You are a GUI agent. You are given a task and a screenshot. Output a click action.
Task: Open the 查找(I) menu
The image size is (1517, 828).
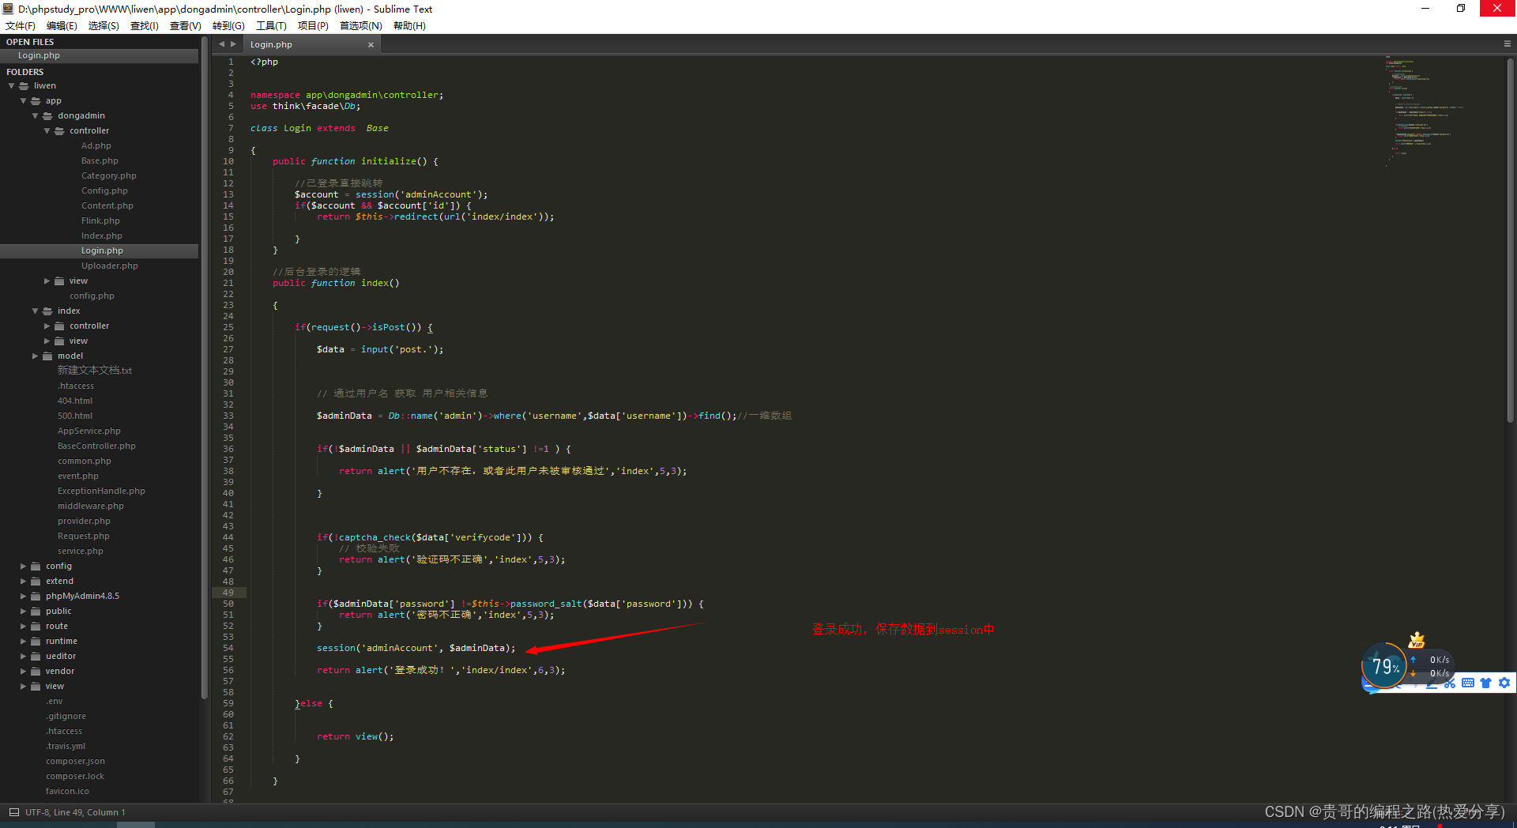tap(145, 26)
